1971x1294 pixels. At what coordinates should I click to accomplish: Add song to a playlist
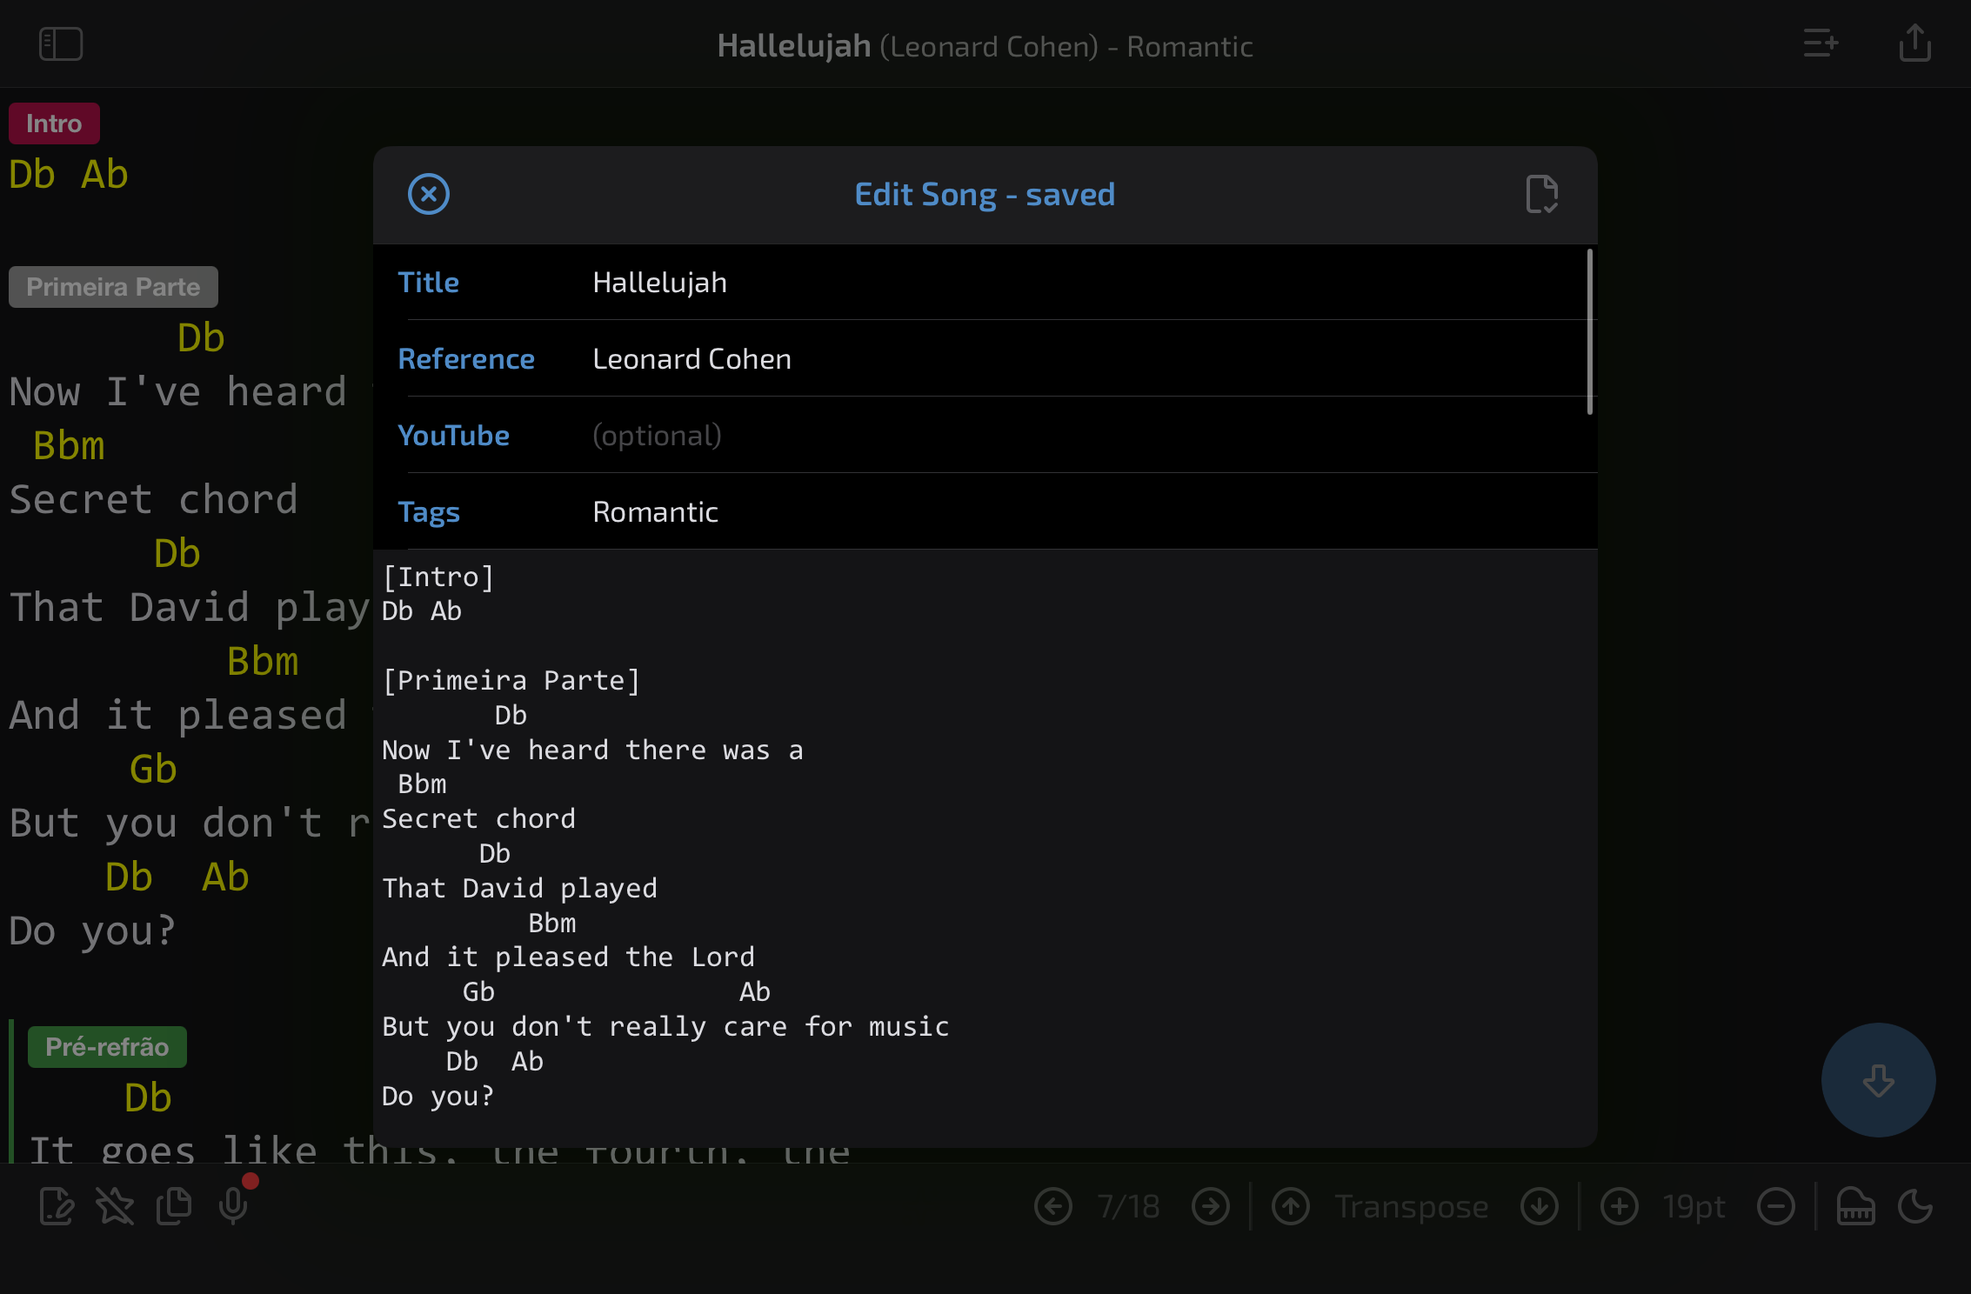coord(1821,43)
